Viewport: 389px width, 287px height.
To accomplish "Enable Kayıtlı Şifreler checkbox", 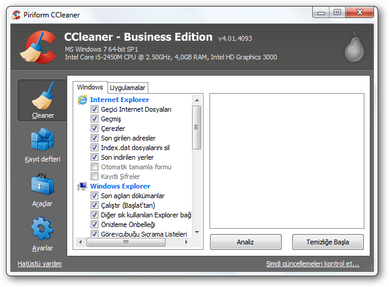I will click(x=94, y=177).
